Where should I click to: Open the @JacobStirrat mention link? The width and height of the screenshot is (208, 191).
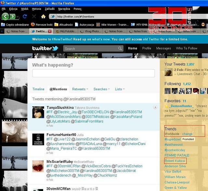pos(124,171)
